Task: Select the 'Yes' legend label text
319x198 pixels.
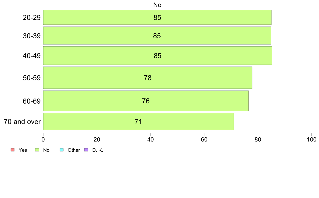Action: [23, 150]
